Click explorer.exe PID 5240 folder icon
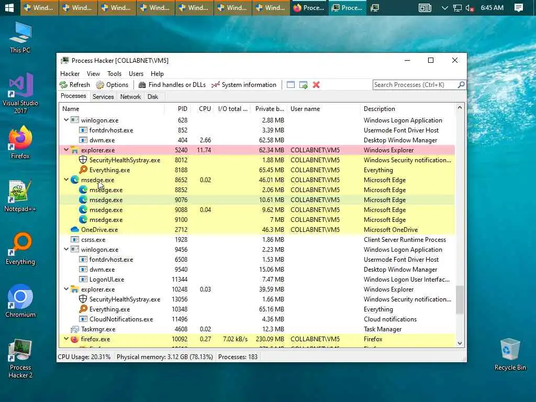This screenshot has height=402, width=536. 74,150
